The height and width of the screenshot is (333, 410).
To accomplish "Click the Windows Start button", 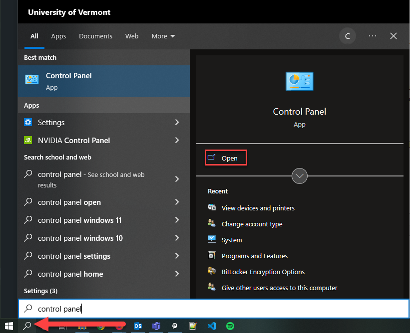I will coord(8,326).
